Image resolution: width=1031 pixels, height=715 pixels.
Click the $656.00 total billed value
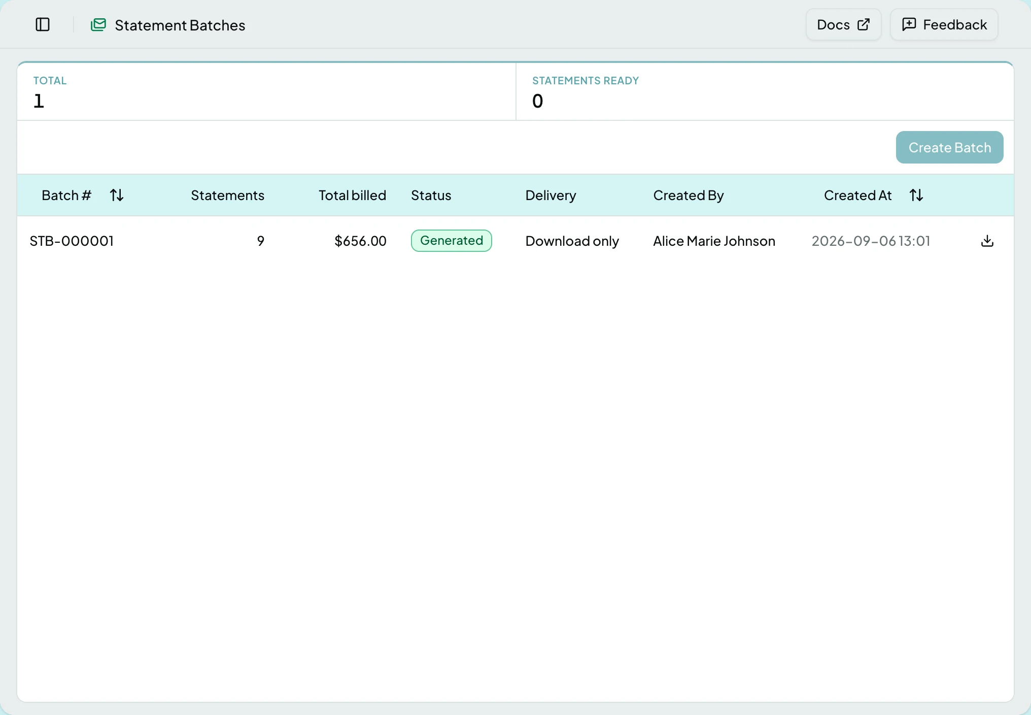point(360,241)
